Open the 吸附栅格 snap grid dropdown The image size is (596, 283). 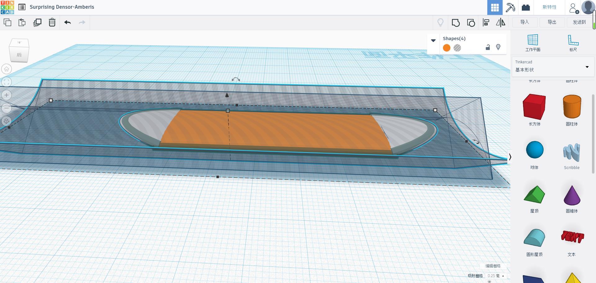496,276
